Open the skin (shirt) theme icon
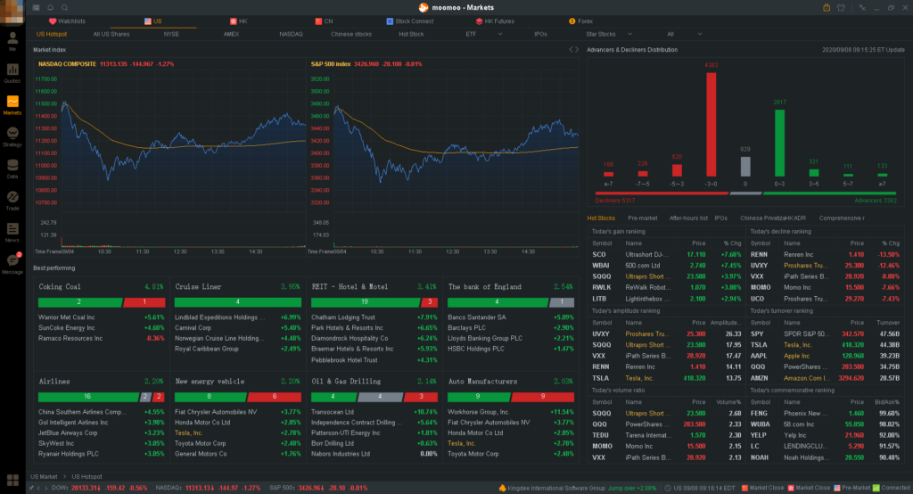The image size is (913, 494). click(841, 7)
